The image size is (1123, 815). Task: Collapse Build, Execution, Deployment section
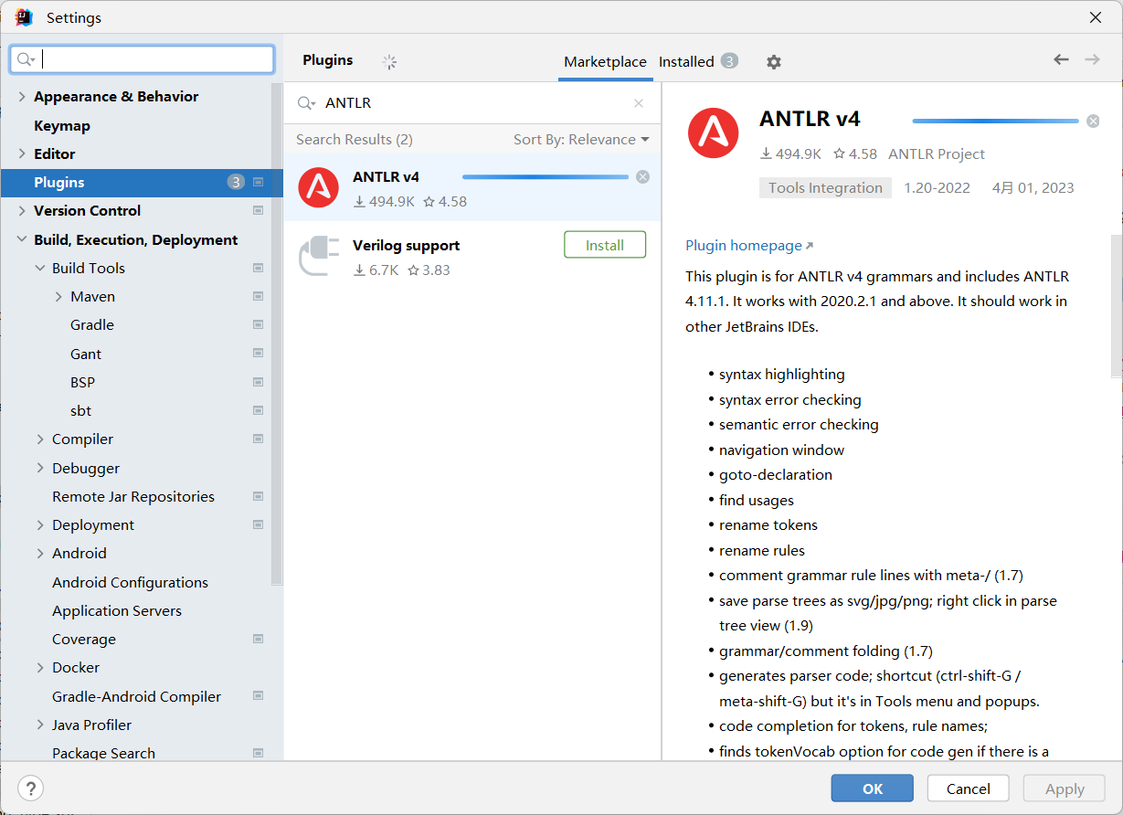coord(22,240)
